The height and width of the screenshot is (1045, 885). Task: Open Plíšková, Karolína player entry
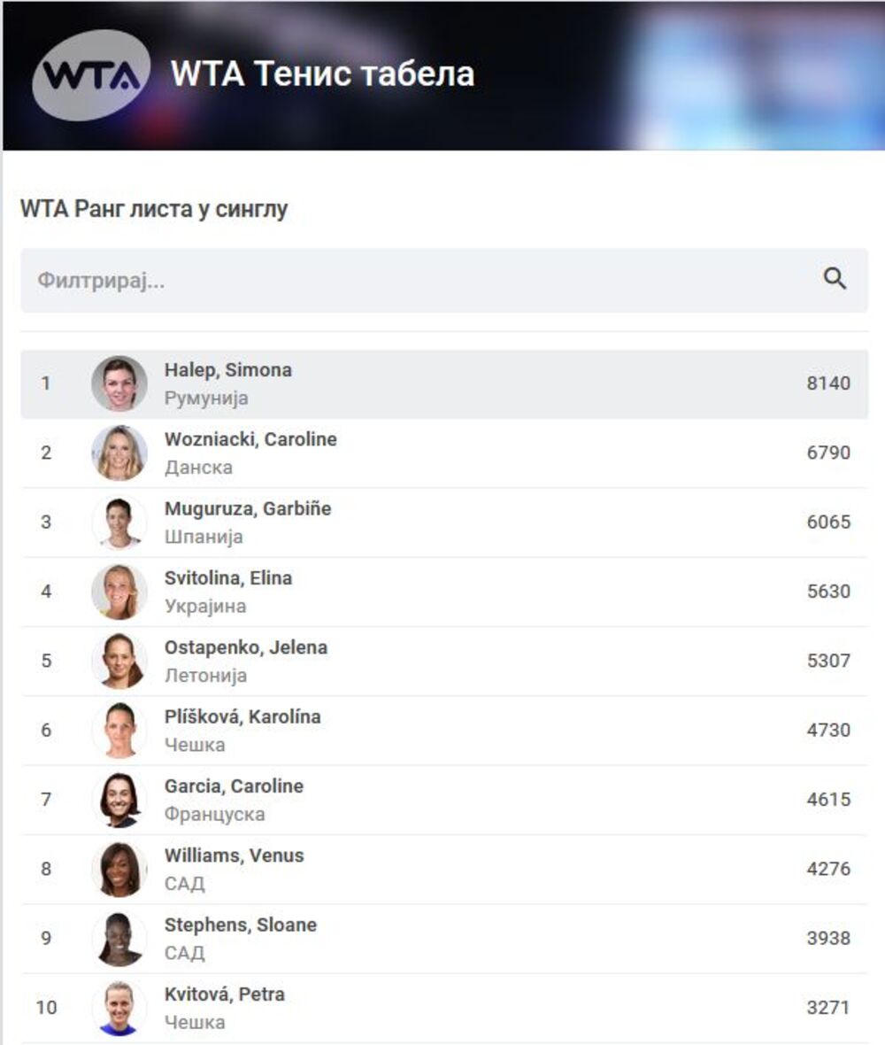[x=242, y=717]
